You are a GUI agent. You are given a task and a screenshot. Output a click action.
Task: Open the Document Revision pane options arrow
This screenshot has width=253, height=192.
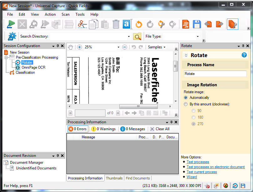(53, 156)
